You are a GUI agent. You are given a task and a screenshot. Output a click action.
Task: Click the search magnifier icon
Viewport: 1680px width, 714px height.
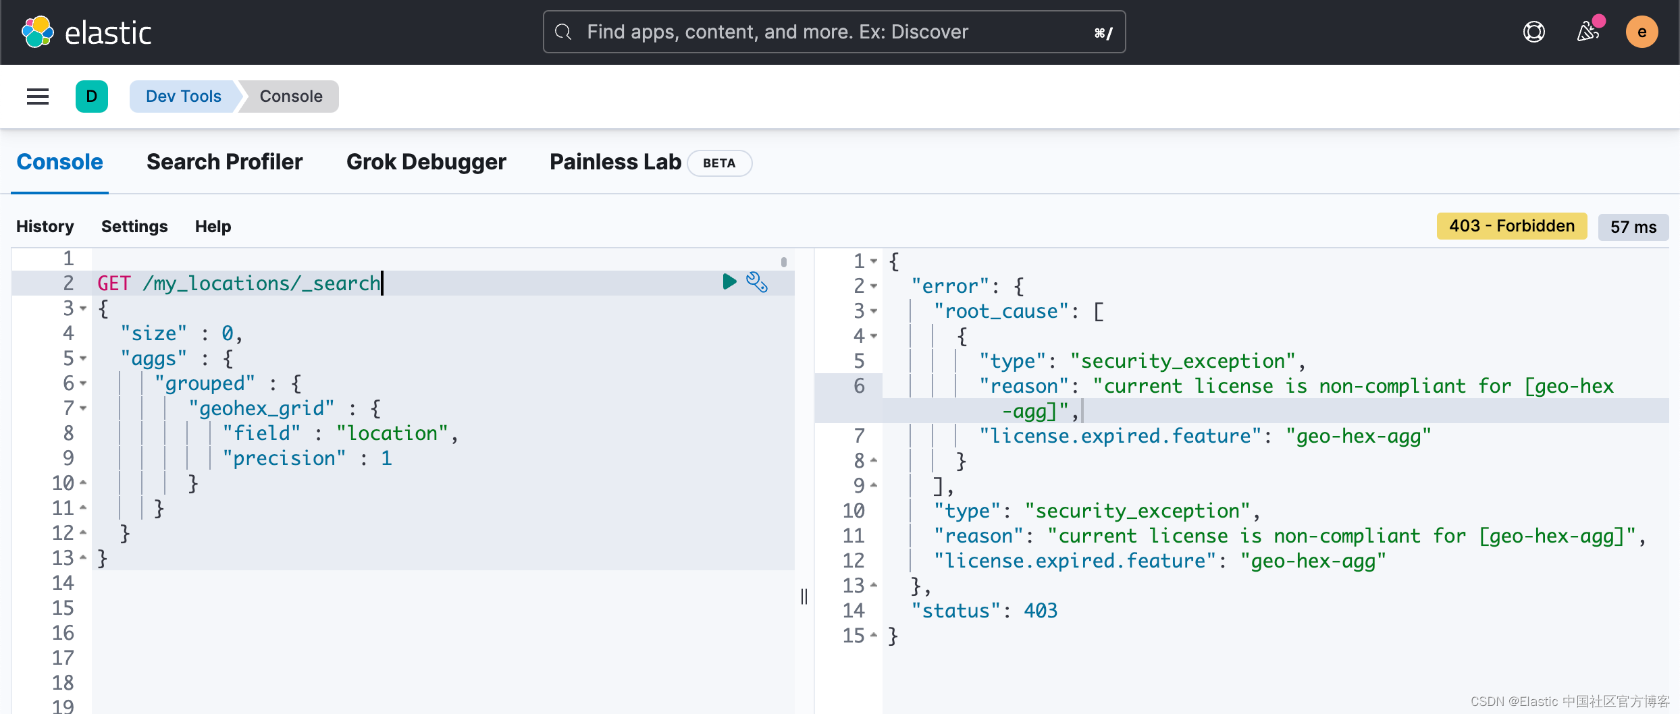pyautogui.click(x=563, y=32)
